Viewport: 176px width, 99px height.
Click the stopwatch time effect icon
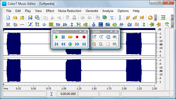click(x=94, y=24)
